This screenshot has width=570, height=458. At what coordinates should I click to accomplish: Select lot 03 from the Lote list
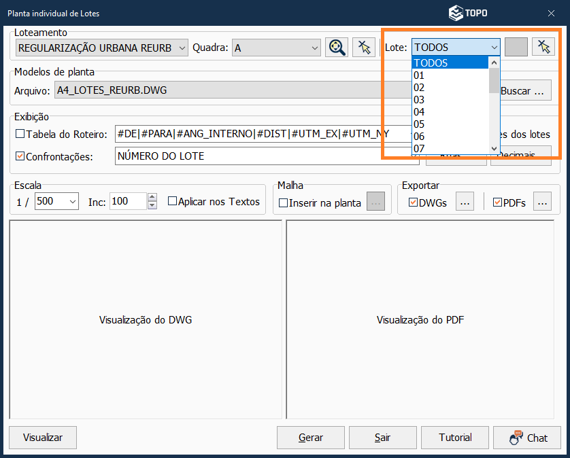tap(419, 100)
